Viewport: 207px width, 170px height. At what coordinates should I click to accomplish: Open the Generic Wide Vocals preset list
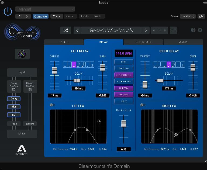pos(111,30)
